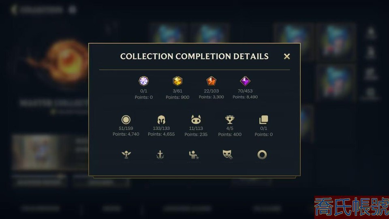Click the stacked cards icon showing 0/1
The width and height of the screenshot is (389, 219).
pyautogui.click(x=263, y=120)
